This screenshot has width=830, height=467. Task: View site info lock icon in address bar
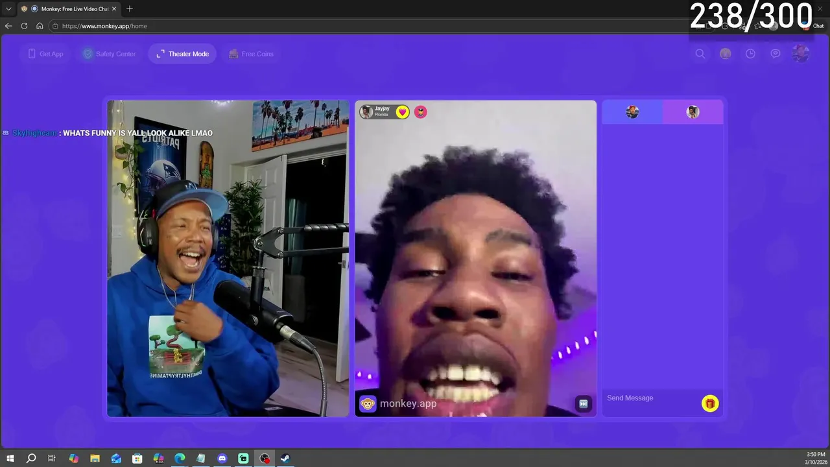pos(56,26)
